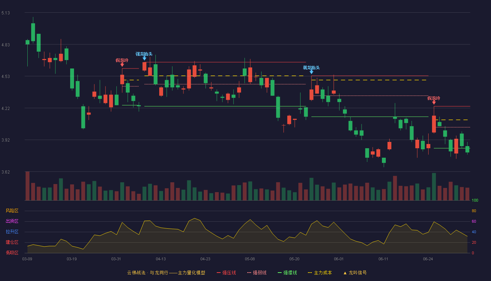Click the red 20 indicator axis value

[x=474, y=243]
